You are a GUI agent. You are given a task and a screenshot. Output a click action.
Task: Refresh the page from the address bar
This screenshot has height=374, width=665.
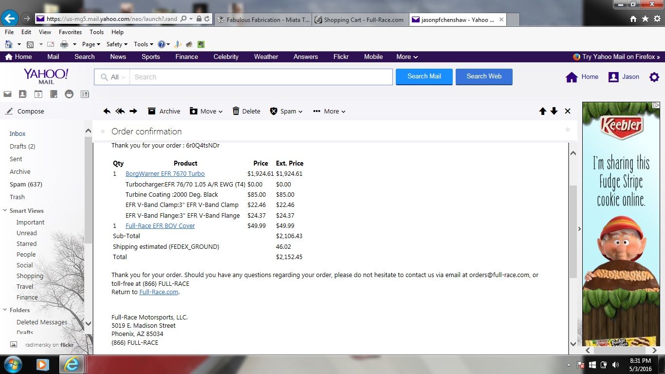[207, 19]
